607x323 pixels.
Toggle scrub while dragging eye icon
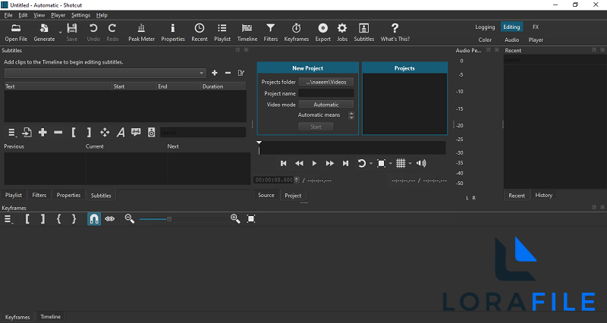click(x=110, y=219)
